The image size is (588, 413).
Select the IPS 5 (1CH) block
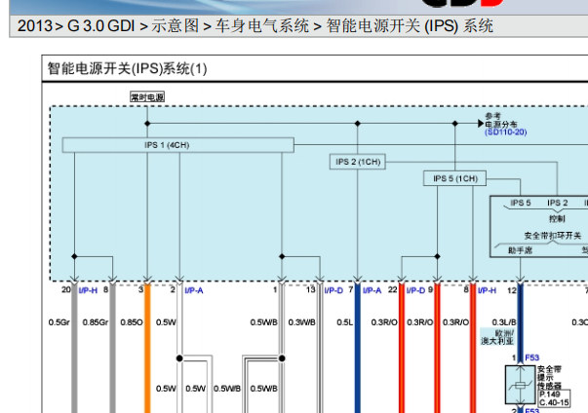454,178
